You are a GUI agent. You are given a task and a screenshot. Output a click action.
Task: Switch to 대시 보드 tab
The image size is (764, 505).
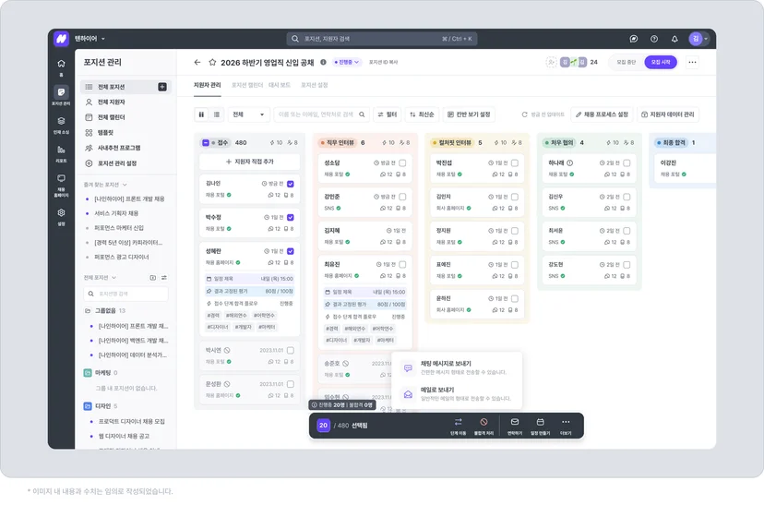pos(280,85)
